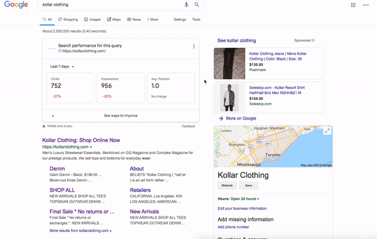
Task: Click See kollar clothing heading link
Action: point(237,40)
